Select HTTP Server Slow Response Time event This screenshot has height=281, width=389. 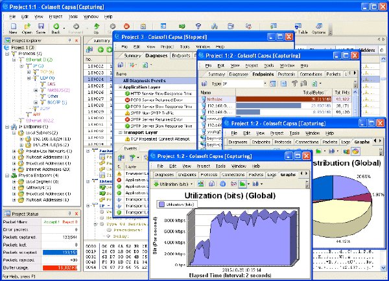coord(161,94)
